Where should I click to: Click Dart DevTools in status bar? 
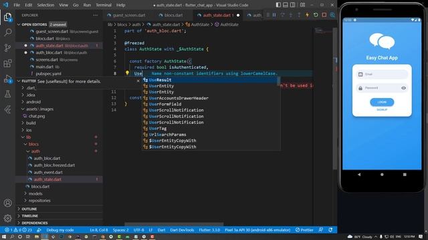click(182, 230)
